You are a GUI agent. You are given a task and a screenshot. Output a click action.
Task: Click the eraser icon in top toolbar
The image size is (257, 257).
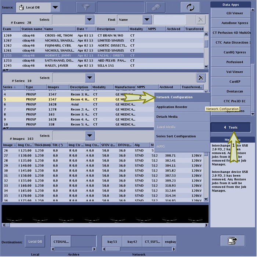(155, 7)
